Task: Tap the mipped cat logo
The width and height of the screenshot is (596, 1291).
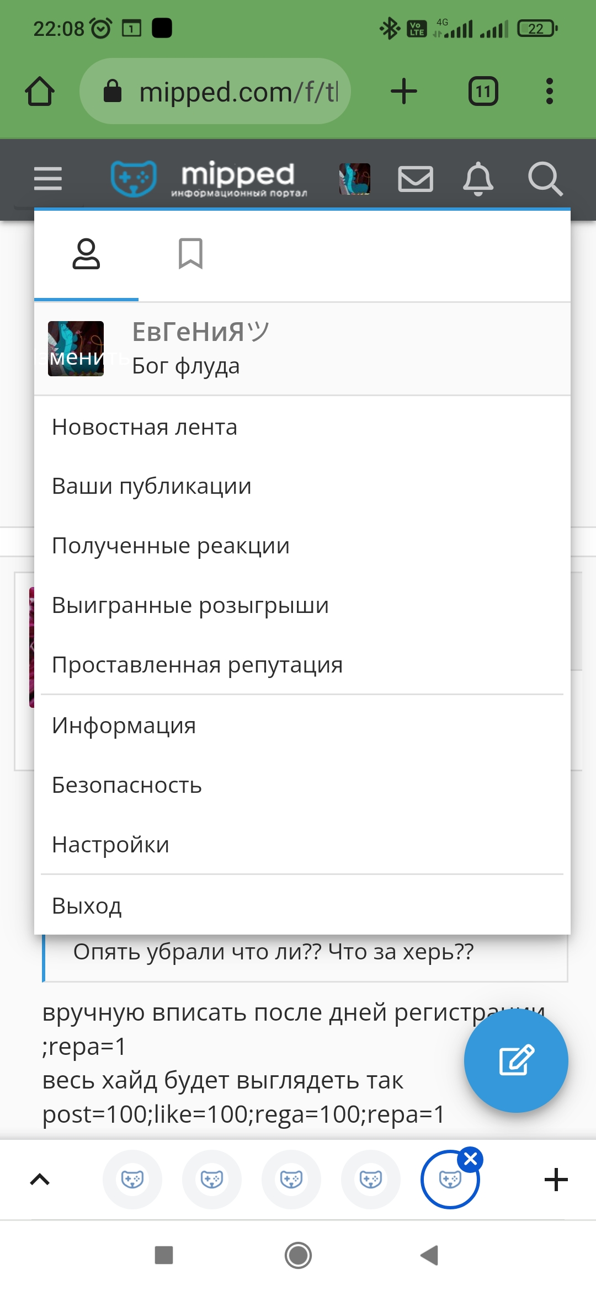Action: point(134,178)
